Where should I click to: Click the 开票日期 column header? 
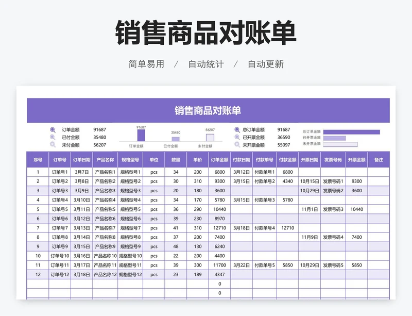310,160
